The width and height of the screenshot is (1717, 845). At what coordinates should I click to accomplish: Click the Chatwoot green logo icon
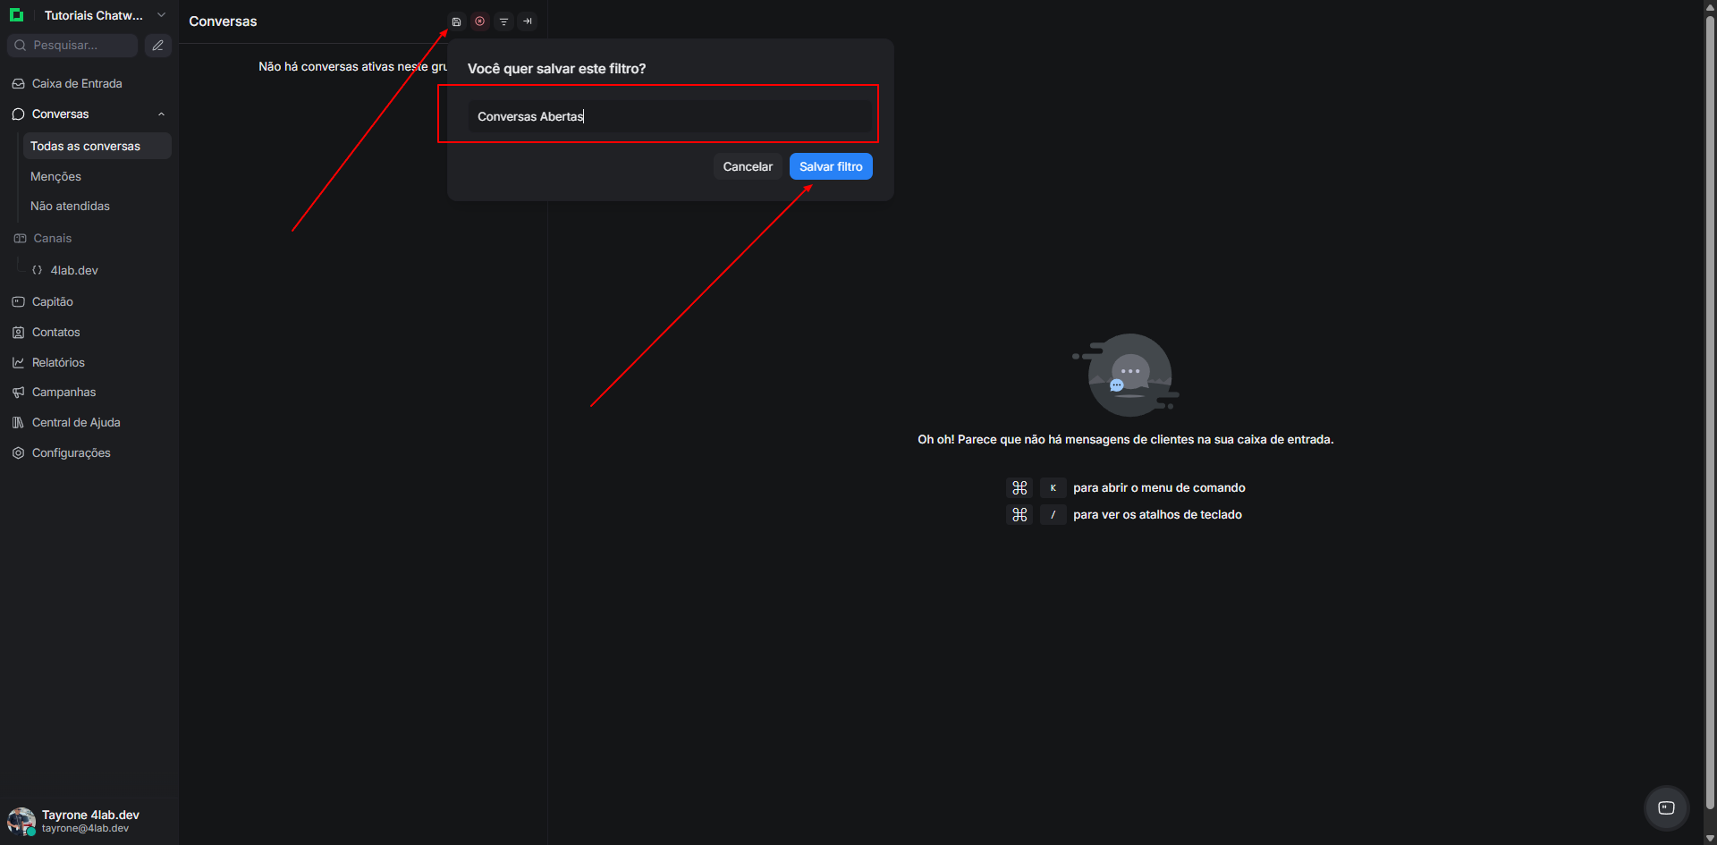[x=16, y=15]
